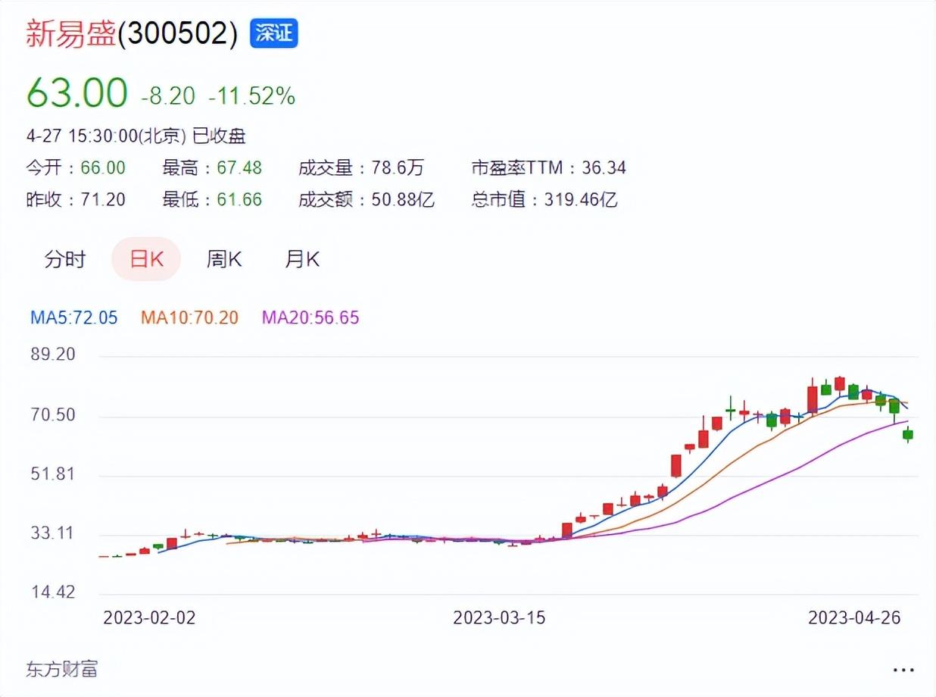Open the three-dot more options menu

point(903,670)
